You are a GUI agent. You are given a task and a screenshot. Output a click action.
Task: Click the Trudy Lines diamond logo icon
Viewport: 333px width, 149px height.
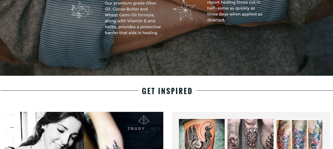[x=144, y=120]
